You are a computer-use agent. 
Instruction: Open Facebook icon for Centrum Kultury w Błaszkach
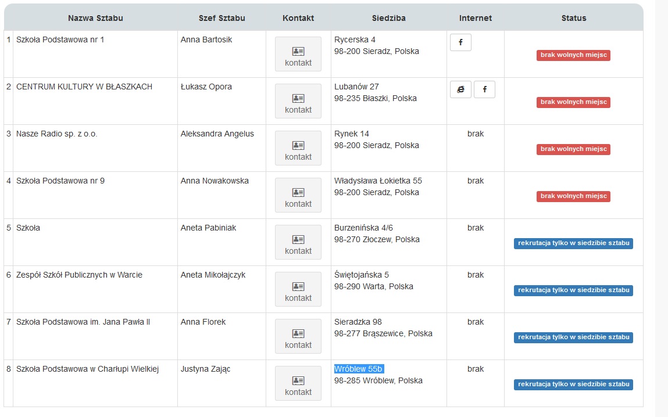click(x=484, y=89)
